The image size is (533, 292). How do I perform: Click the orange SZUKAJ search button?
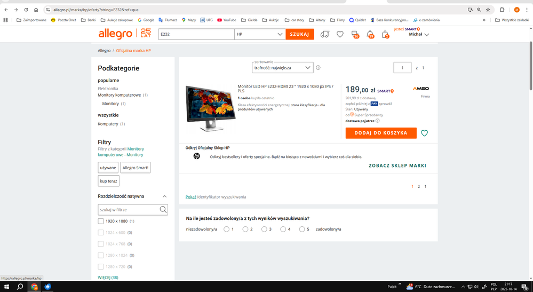click(x=299, y=34)
